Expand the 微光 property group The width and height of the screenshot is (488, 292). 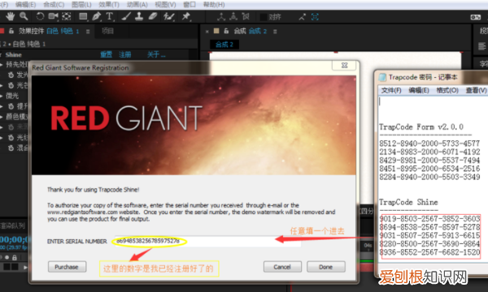(x=2, y=96)
